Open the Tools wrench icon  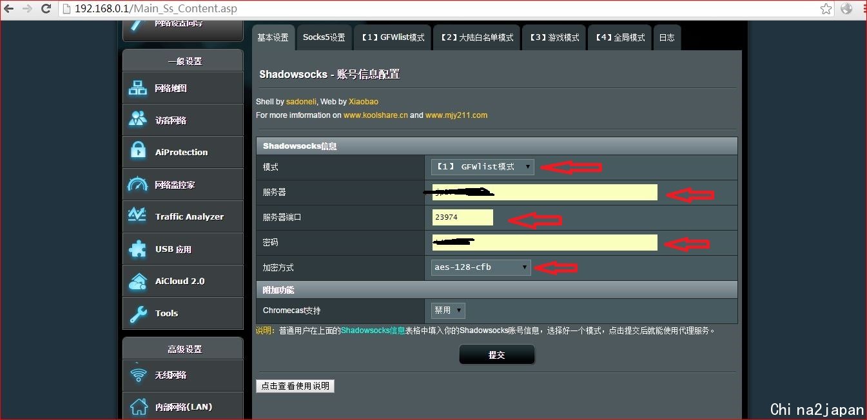click(138, 313)
